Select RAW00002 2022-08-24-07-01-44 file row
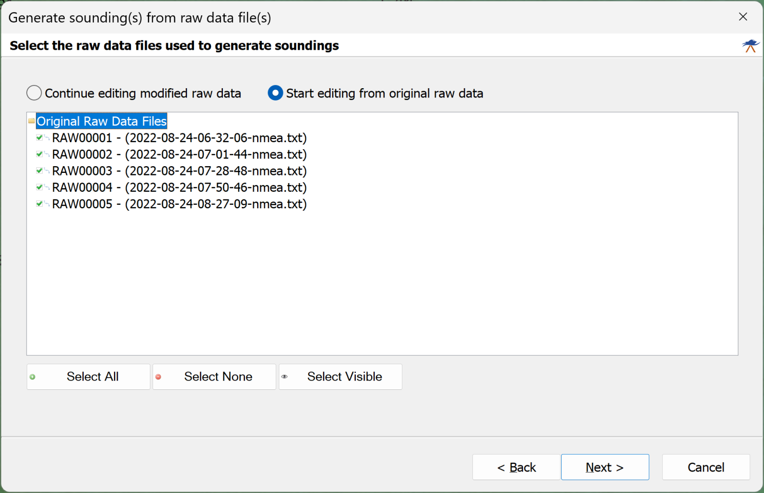Screen dimensions: 764x493 179,154
